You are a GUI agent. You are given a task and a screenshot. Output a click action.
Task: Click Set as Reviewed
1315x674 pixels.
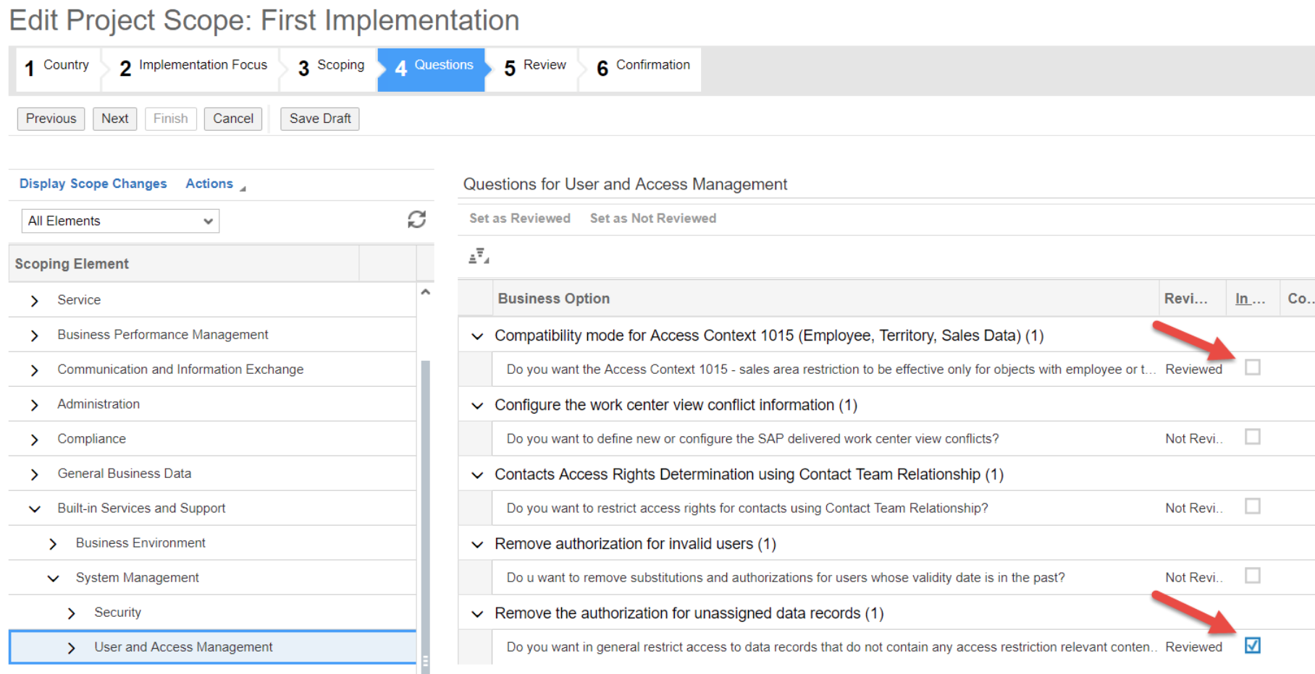coord(520,218)
